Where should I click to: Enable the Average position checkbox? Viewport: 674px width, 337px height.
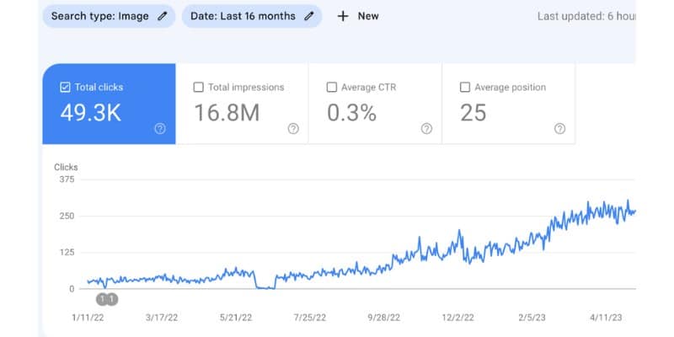(x=465, y=88)
